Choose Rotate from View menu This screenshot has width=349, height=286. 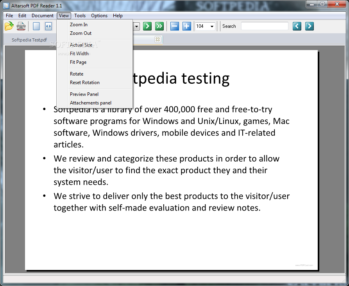point(95,74)
